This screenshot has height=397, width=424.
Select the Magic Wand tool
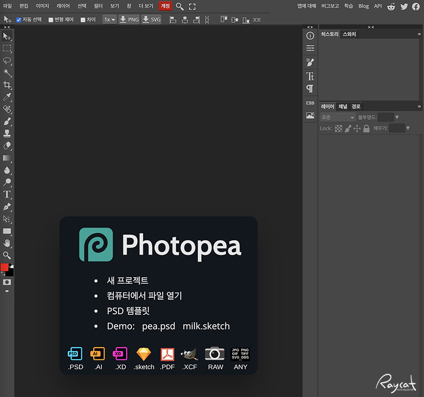(x=7, y=73)
